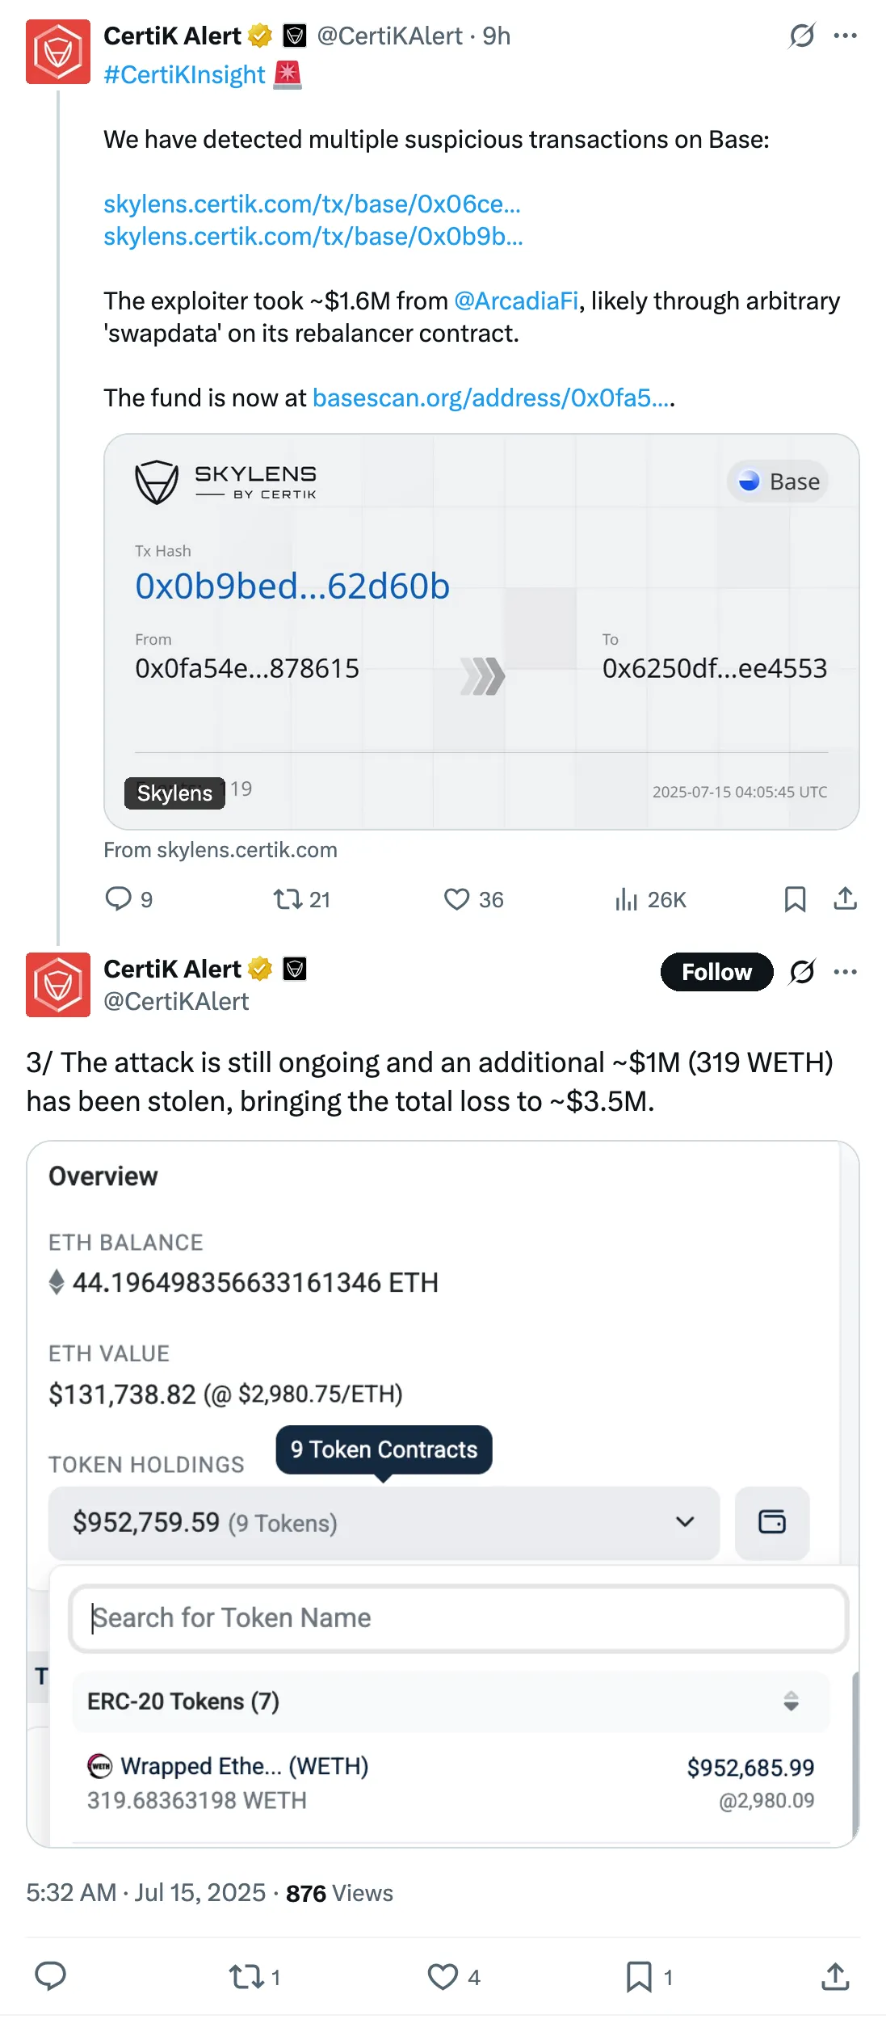Share the first tweet
Image resolution: width=886 pixels, height=2019 pixels.
pos(845,898)
